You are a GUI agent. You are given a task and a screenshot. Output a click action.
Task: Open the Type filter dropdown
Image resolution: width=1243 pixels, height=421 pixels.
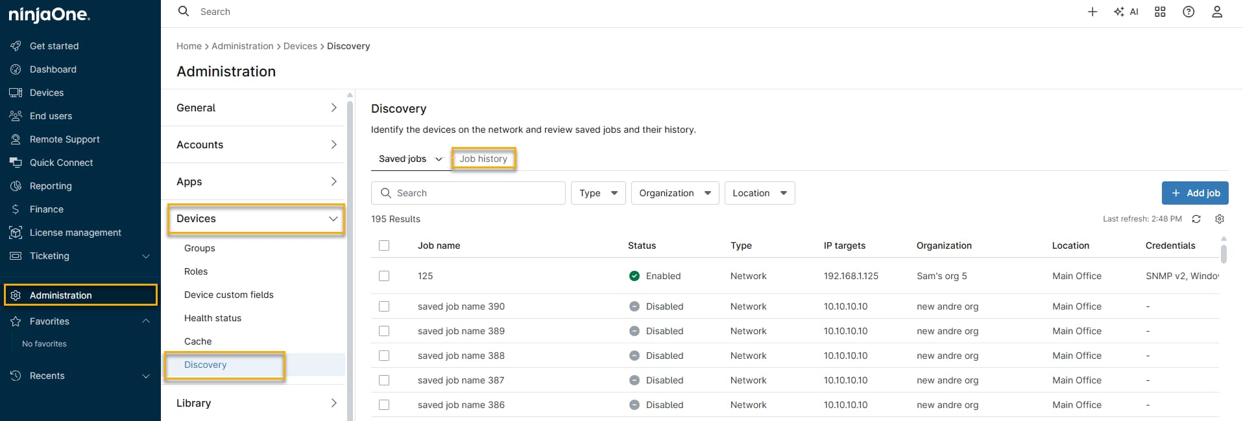[x=597, y=193]
